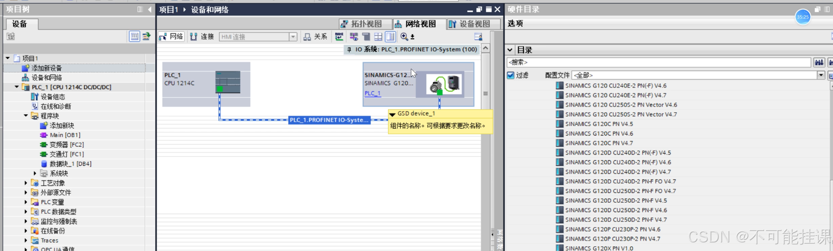The image size is (833, 251).
Task: Open the HMI 连接 connection type dropdown
Action: tap(293, 37)
